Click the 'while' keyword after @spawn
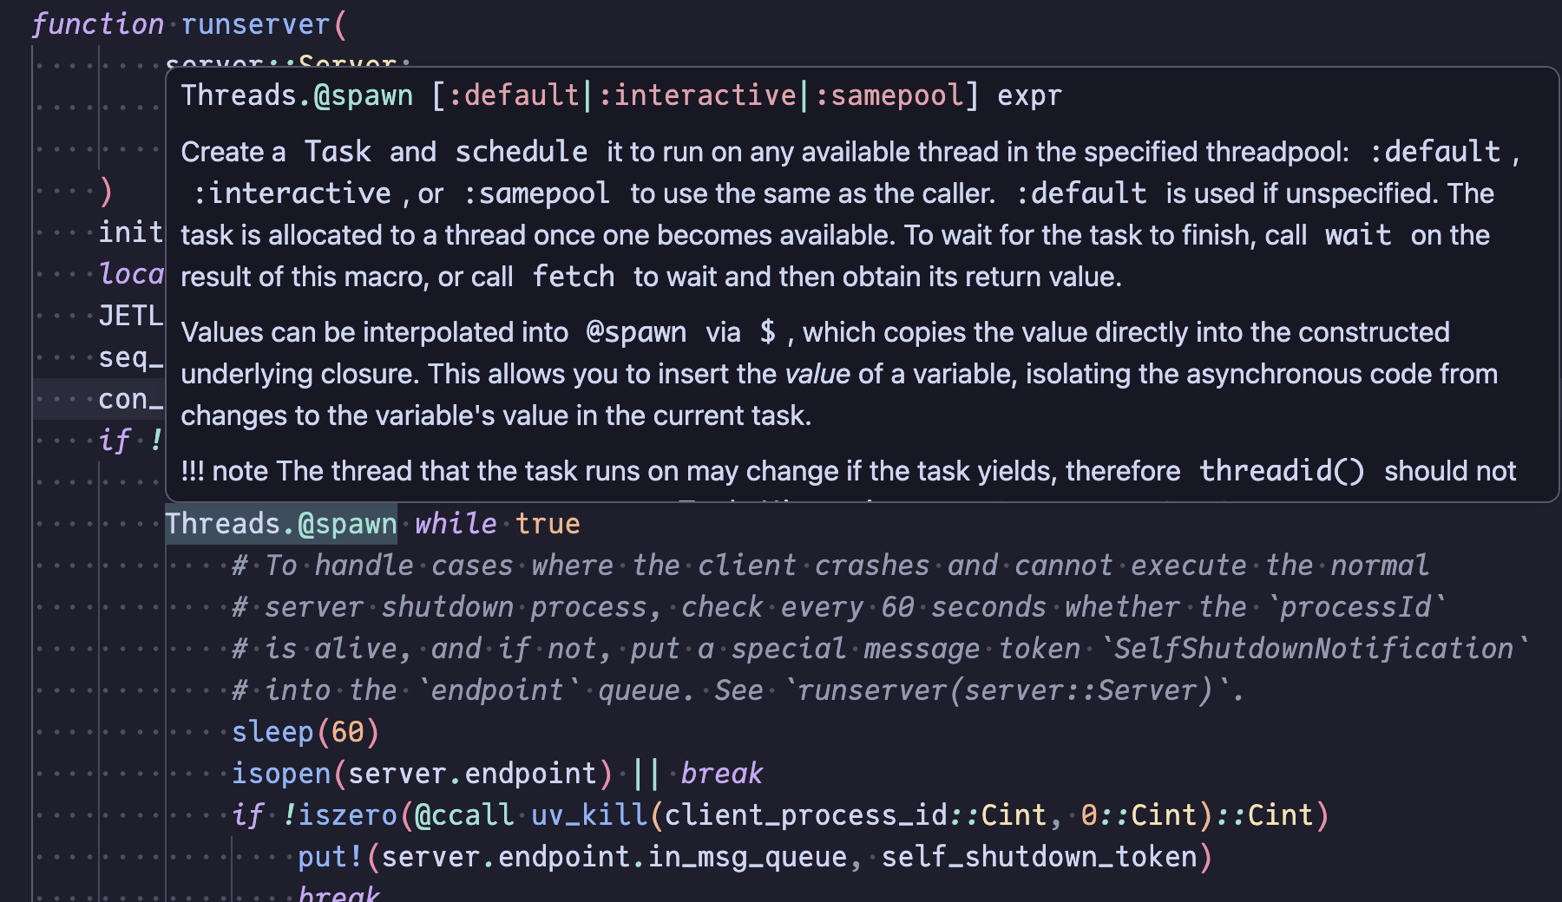1562x902 pixels. point(456,524)
